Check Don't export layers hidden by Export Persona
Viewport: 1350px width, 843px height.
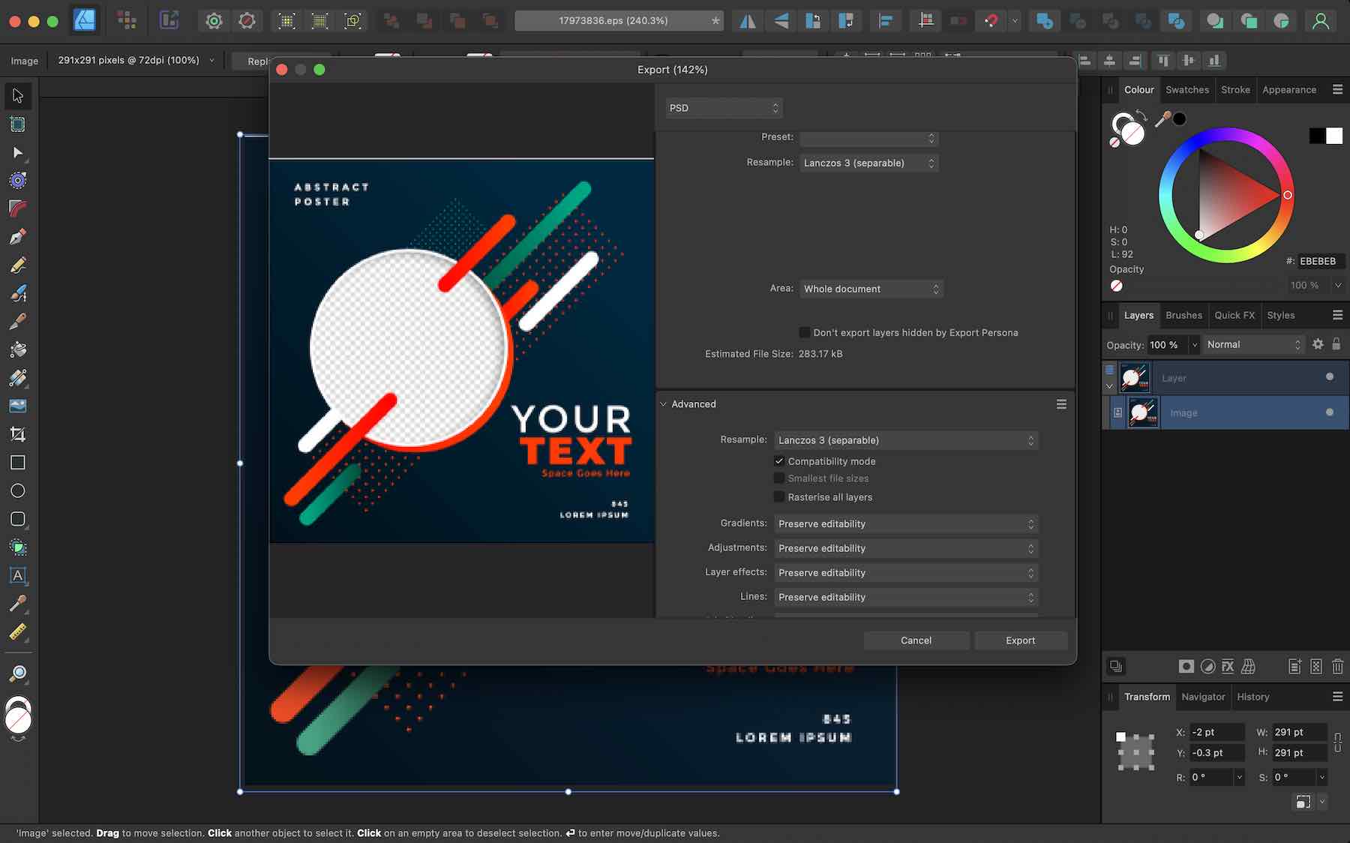(803, 332)
